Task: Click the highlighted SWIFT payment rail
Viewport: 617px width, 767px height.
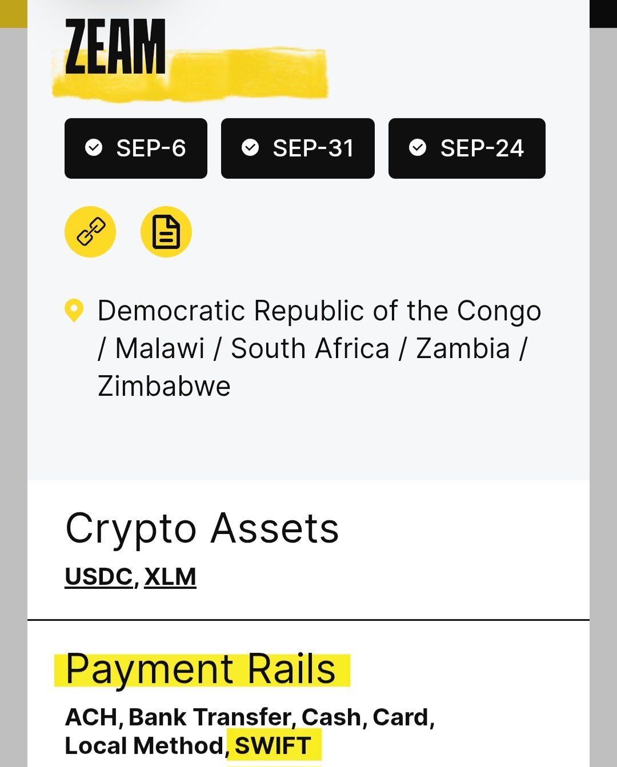Action: pyautogui.click(x=273, y=746)
